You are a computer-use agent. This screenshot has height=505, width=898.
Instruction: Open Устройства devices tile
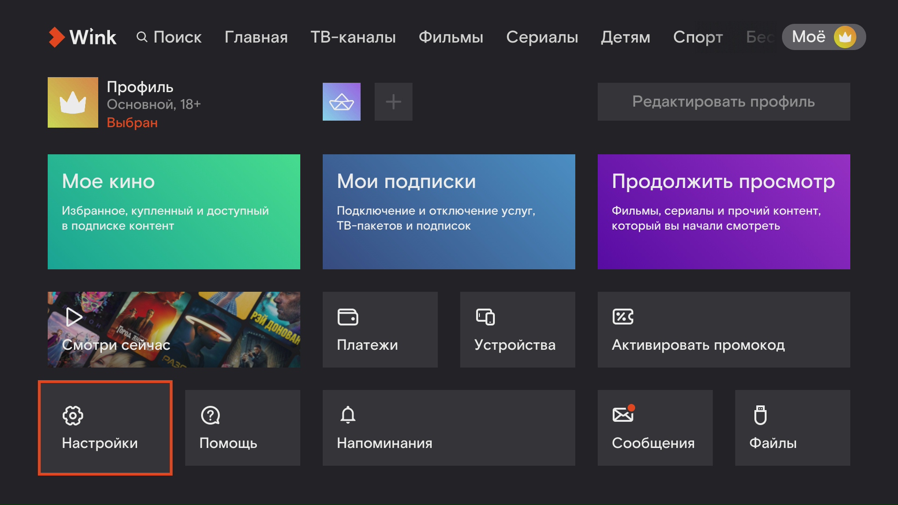tap(517, 330)
